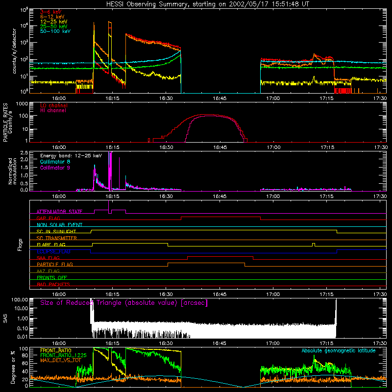Click the A2Z FLAG label
This screenshot has height=392, width=392.
click(x=48, y=271)
